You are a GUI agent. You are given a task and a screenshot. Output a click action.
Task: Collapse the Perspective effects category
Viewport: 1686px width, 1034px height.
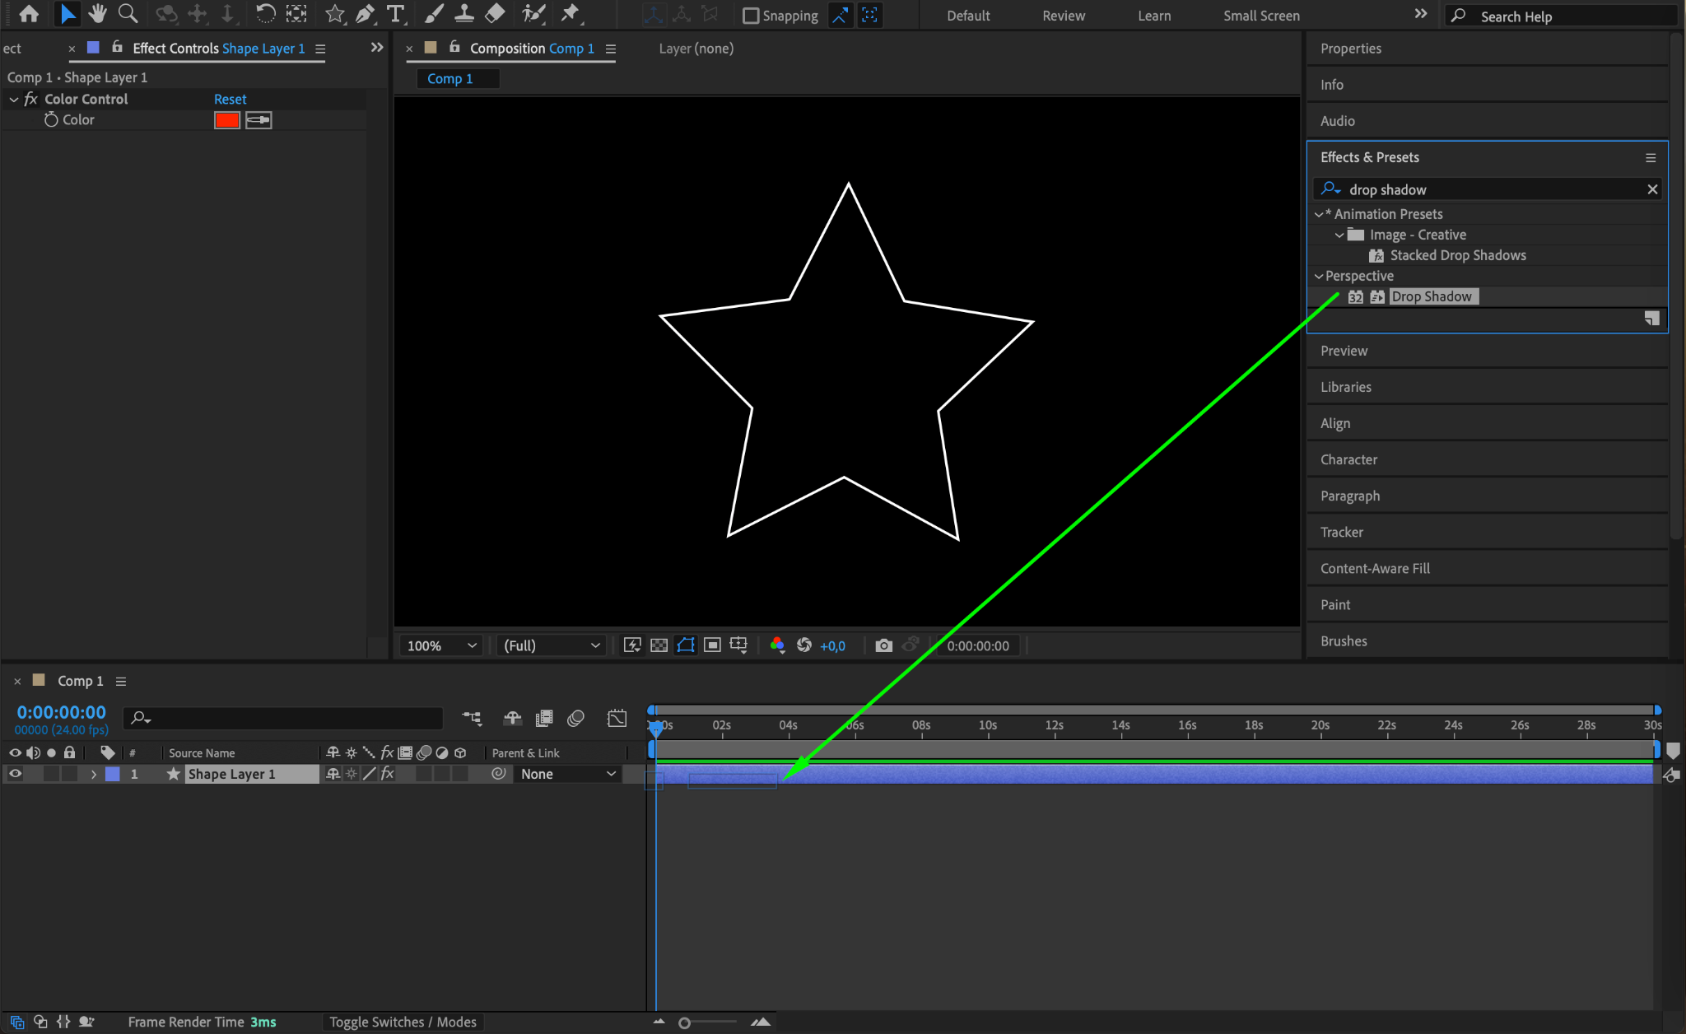tap(1319, 277)
